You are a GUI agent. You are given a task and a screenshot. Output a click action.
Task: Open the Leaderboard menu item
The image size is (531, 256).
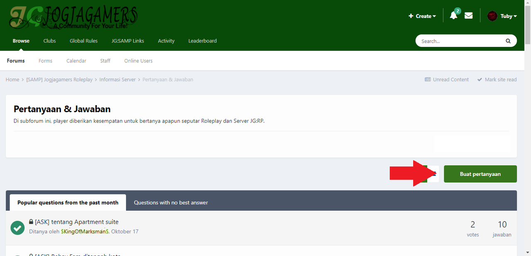pos(202,41)
